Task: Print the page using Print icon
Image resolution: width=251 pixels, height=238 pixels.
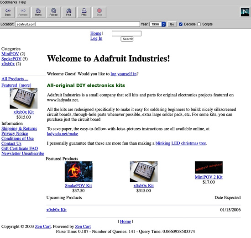Action: 84,12
